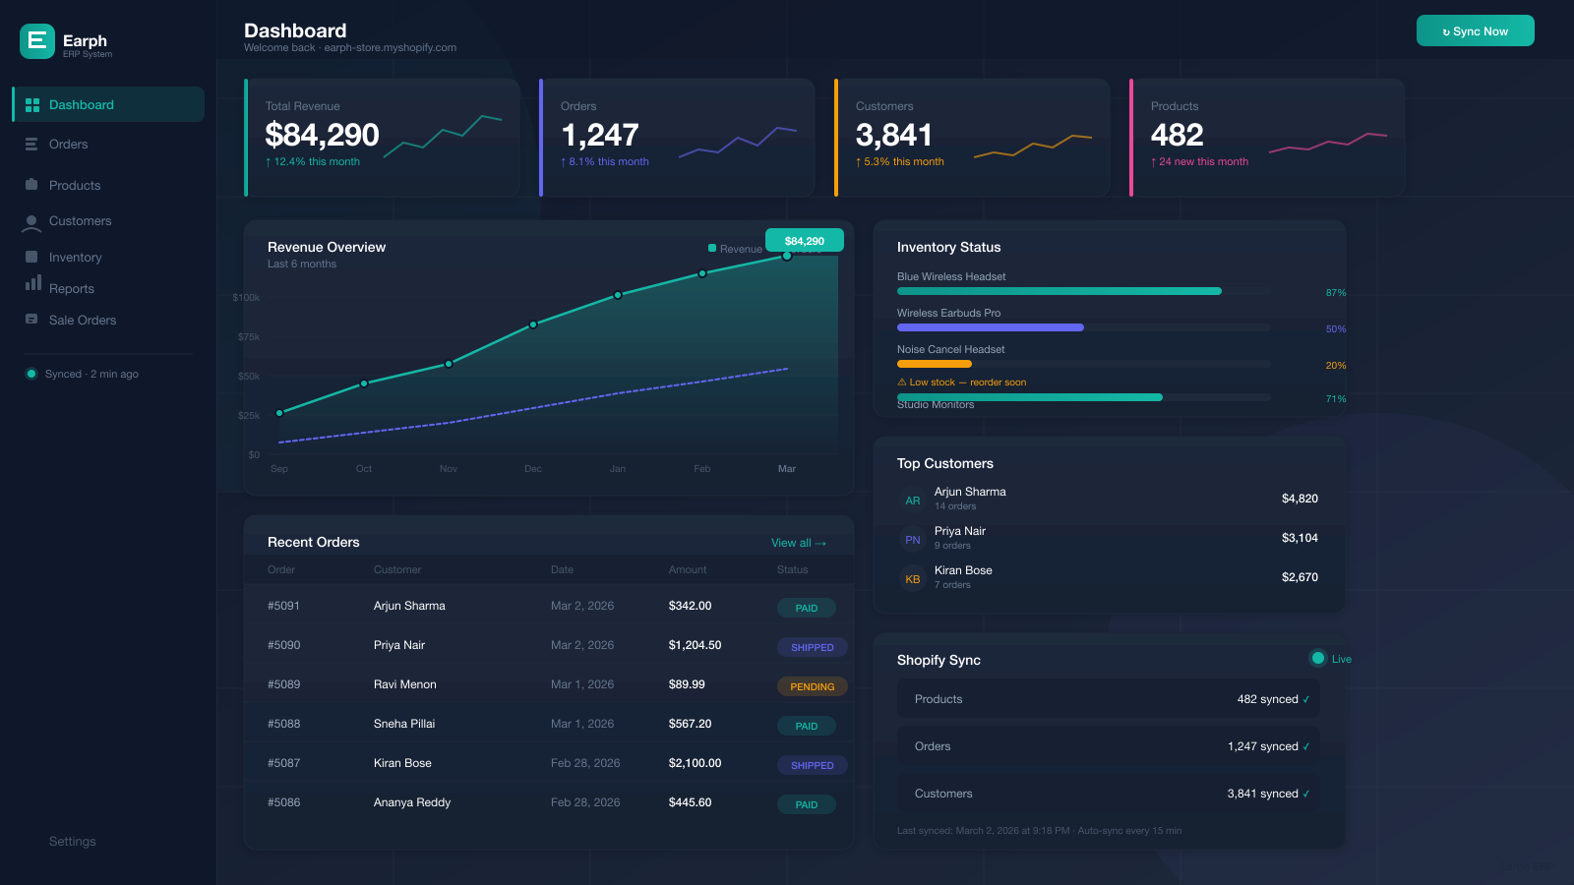The image size is (1574, 885).
Task: Click the Live status indicator in Shopify Sync
Action: 1319,659
